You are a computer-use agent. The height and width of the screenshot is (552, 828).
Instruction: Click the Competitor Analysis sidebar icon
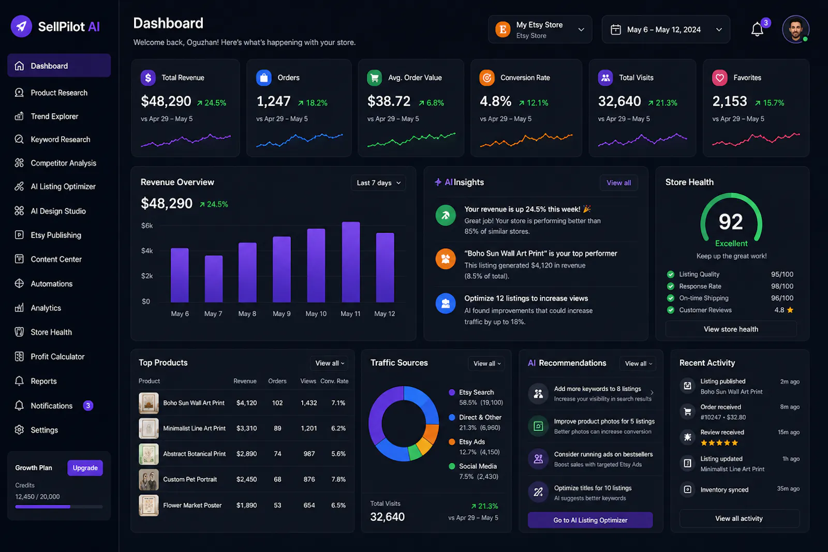(x=19, y=163)
